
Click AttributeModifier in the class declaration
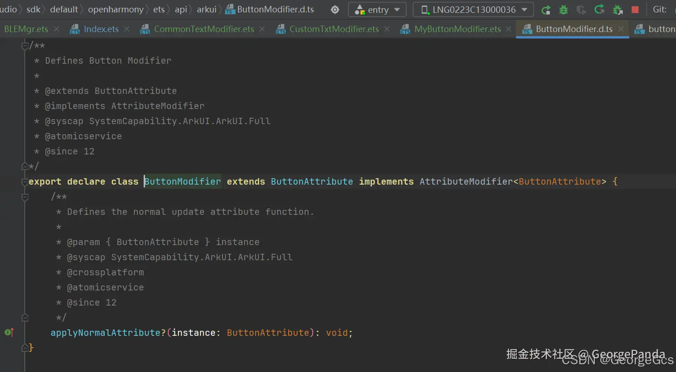[x=466, y=181]
